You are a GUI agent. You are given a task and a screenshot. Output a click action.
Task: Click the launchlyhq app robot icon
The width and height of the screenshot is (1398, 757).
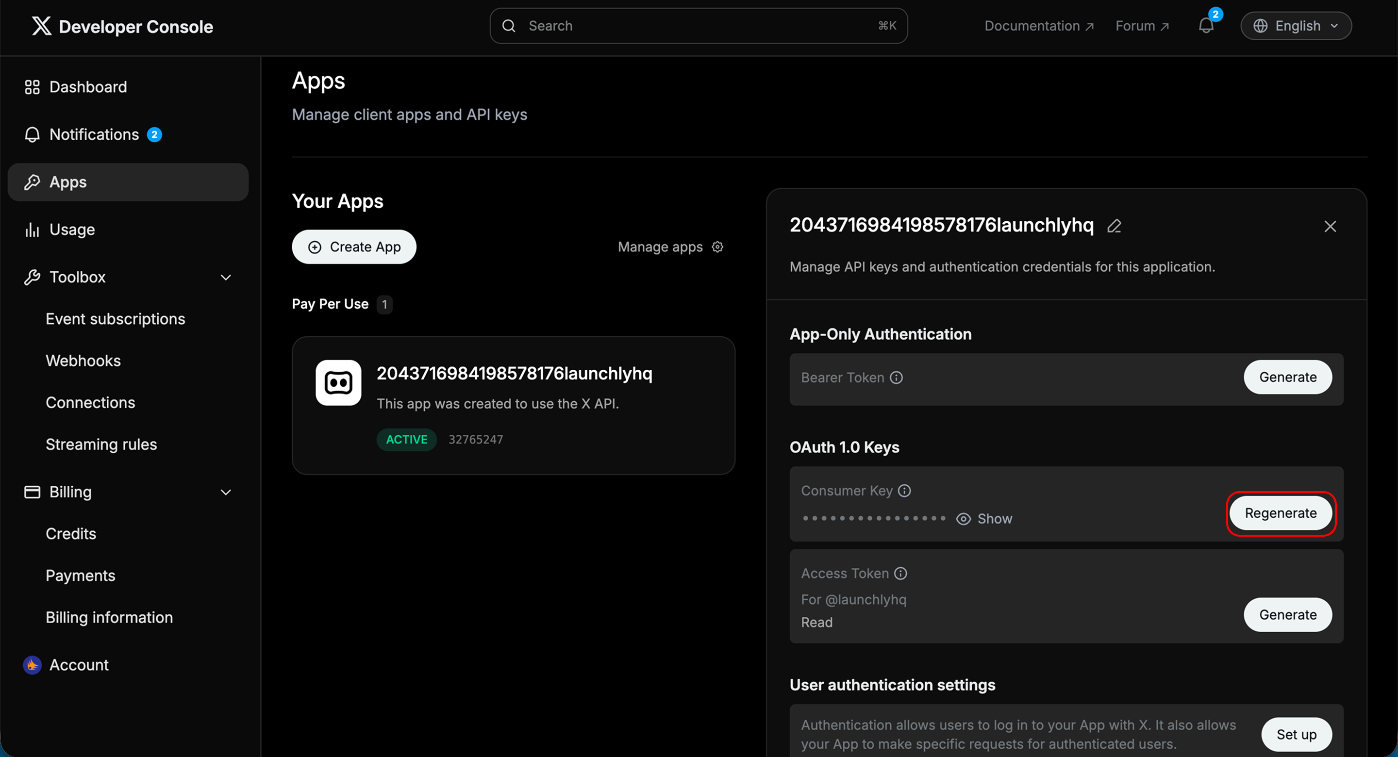coord(338,382)
